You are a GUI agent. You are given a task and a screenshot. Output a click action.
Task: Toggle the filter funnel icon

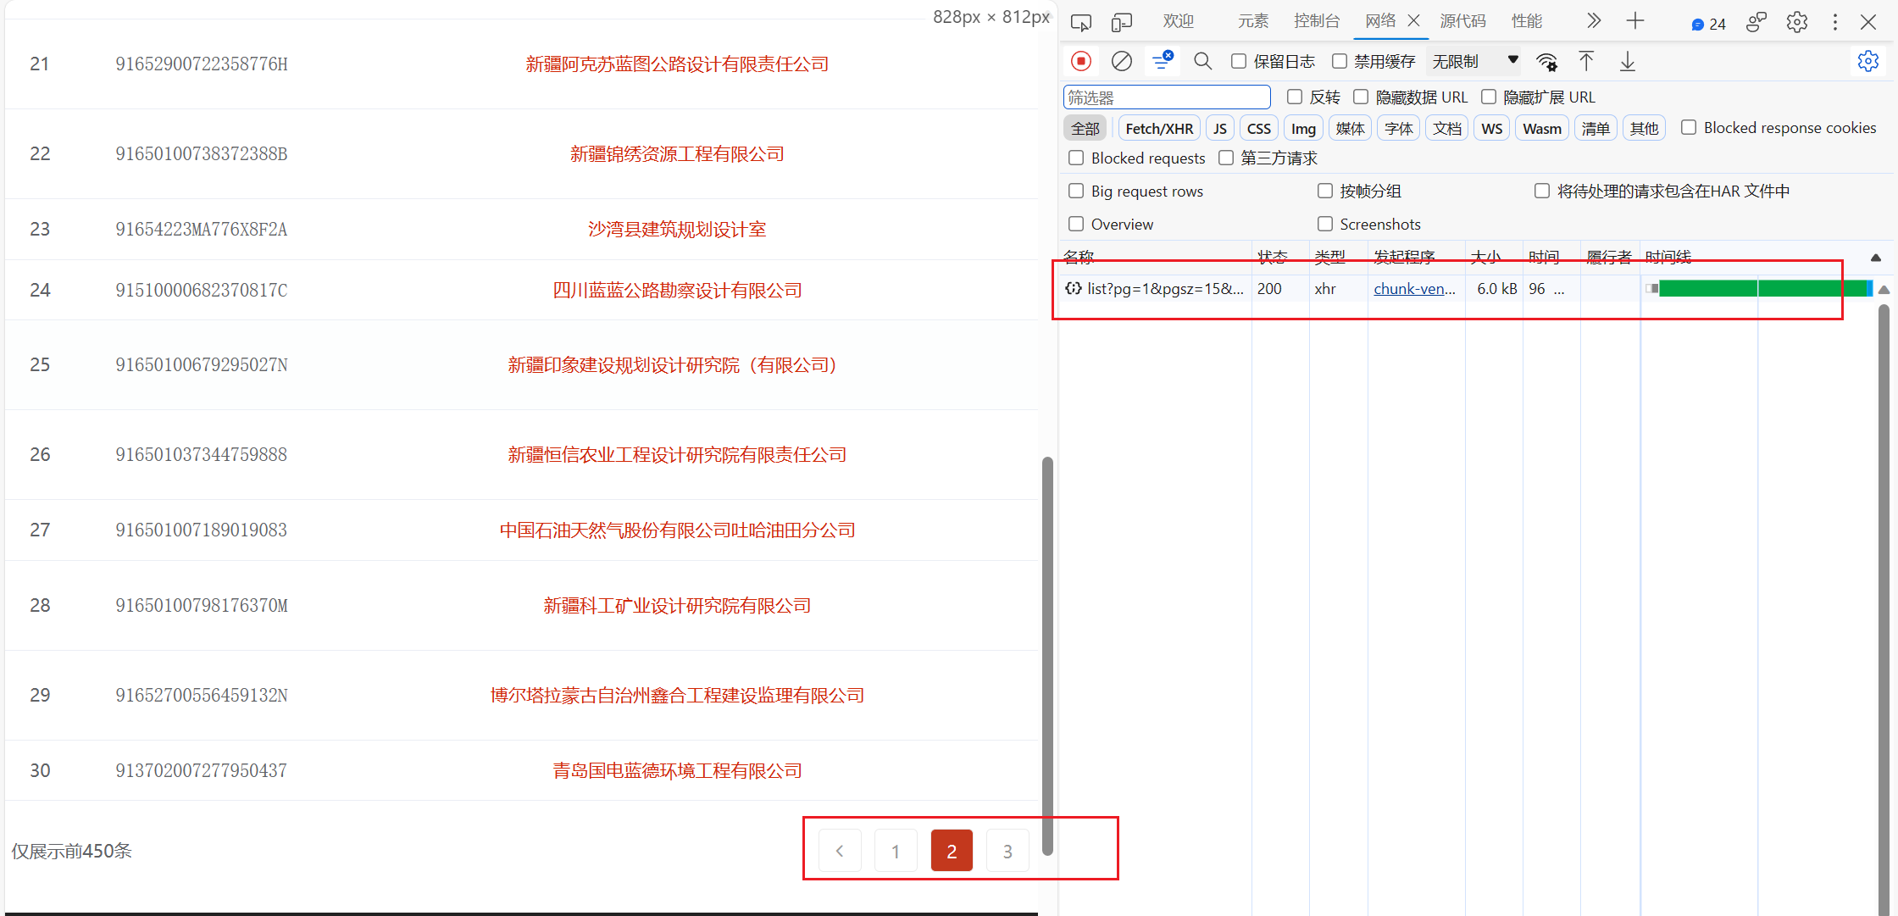coord(1162,61)
